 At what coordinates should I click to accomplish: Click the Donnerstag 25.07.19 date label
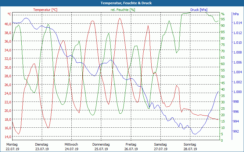(101, 147)
